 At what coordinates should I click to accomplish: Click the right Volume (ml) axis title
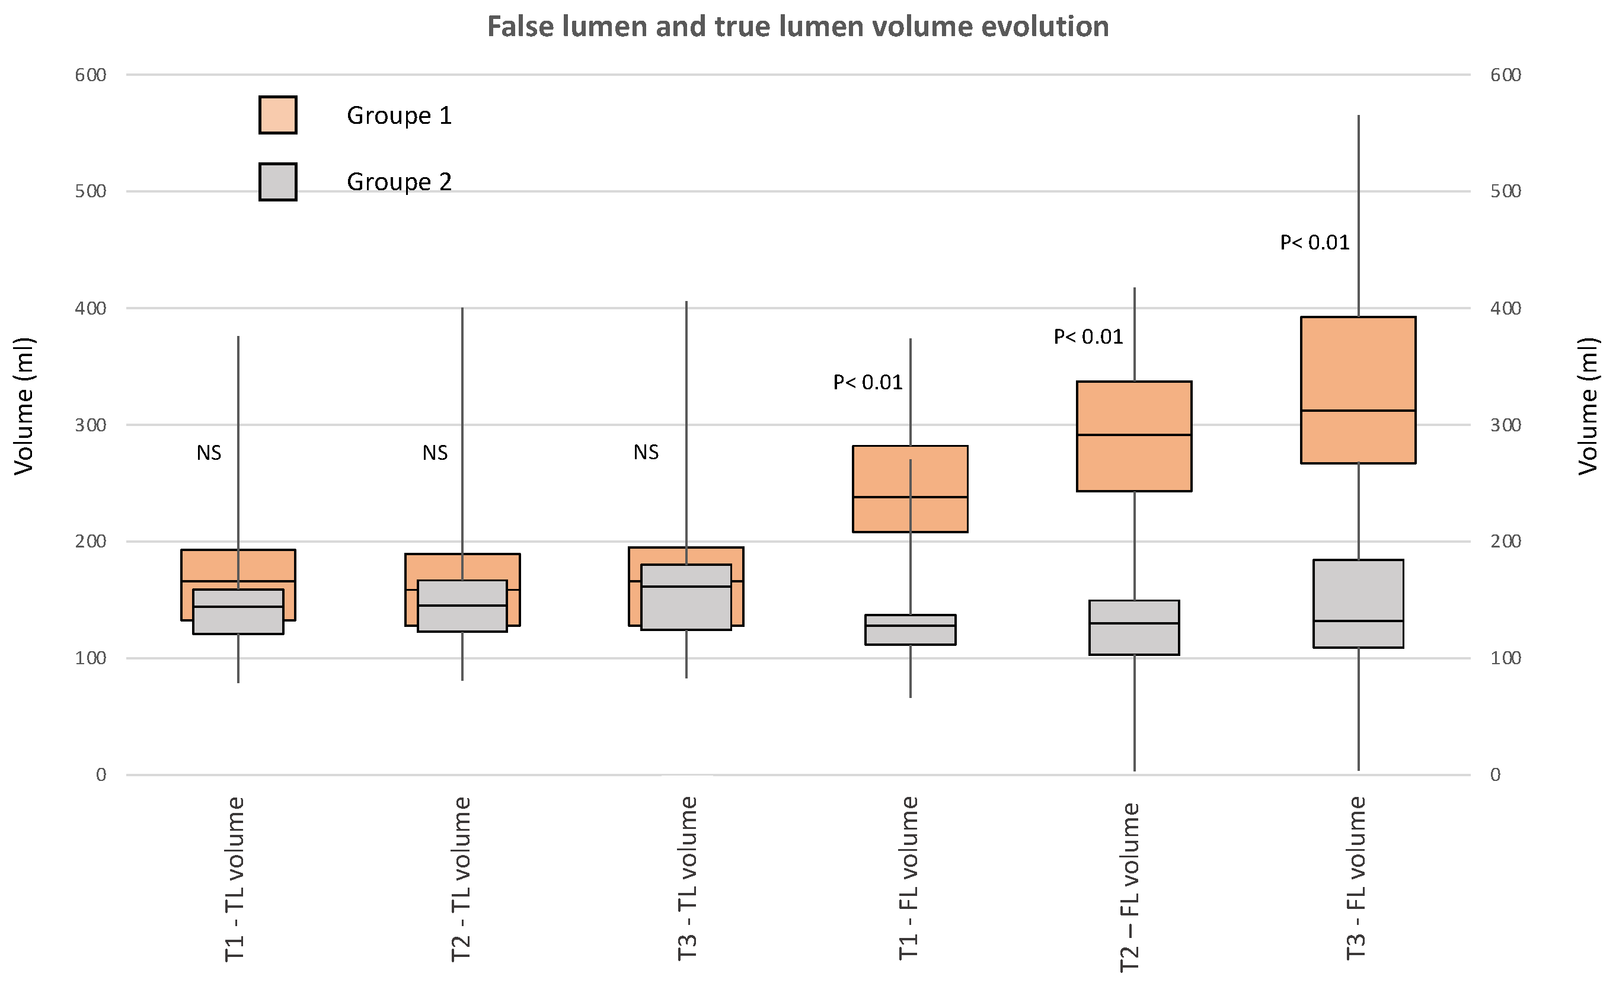pyautogui.click(x=1588, y=405)
